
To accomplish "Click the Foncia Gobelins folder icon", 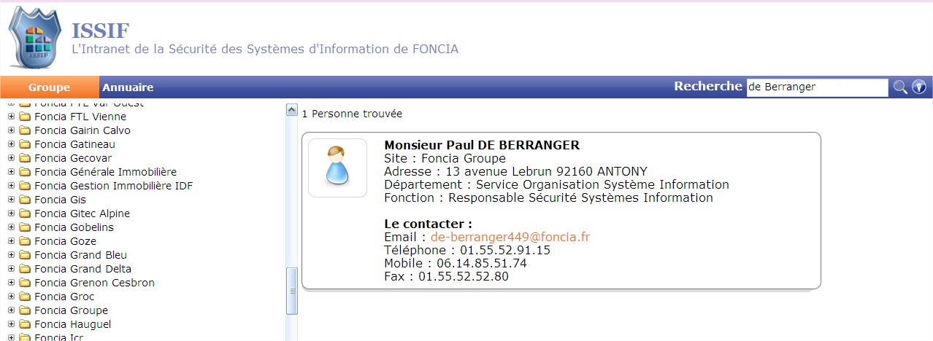I will point(25,227).
